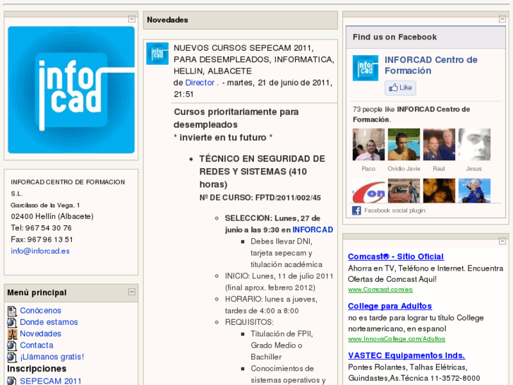Collapse the Menú principal block
The image size is (513, 385).
131,292
